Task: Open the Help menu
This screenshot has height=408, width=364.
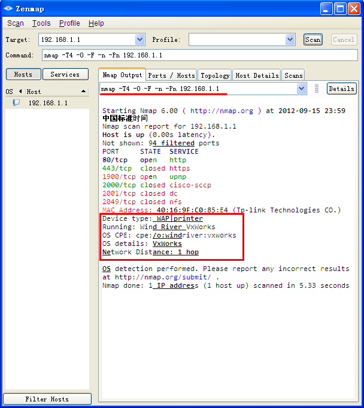Action: [x=96, y=23]
